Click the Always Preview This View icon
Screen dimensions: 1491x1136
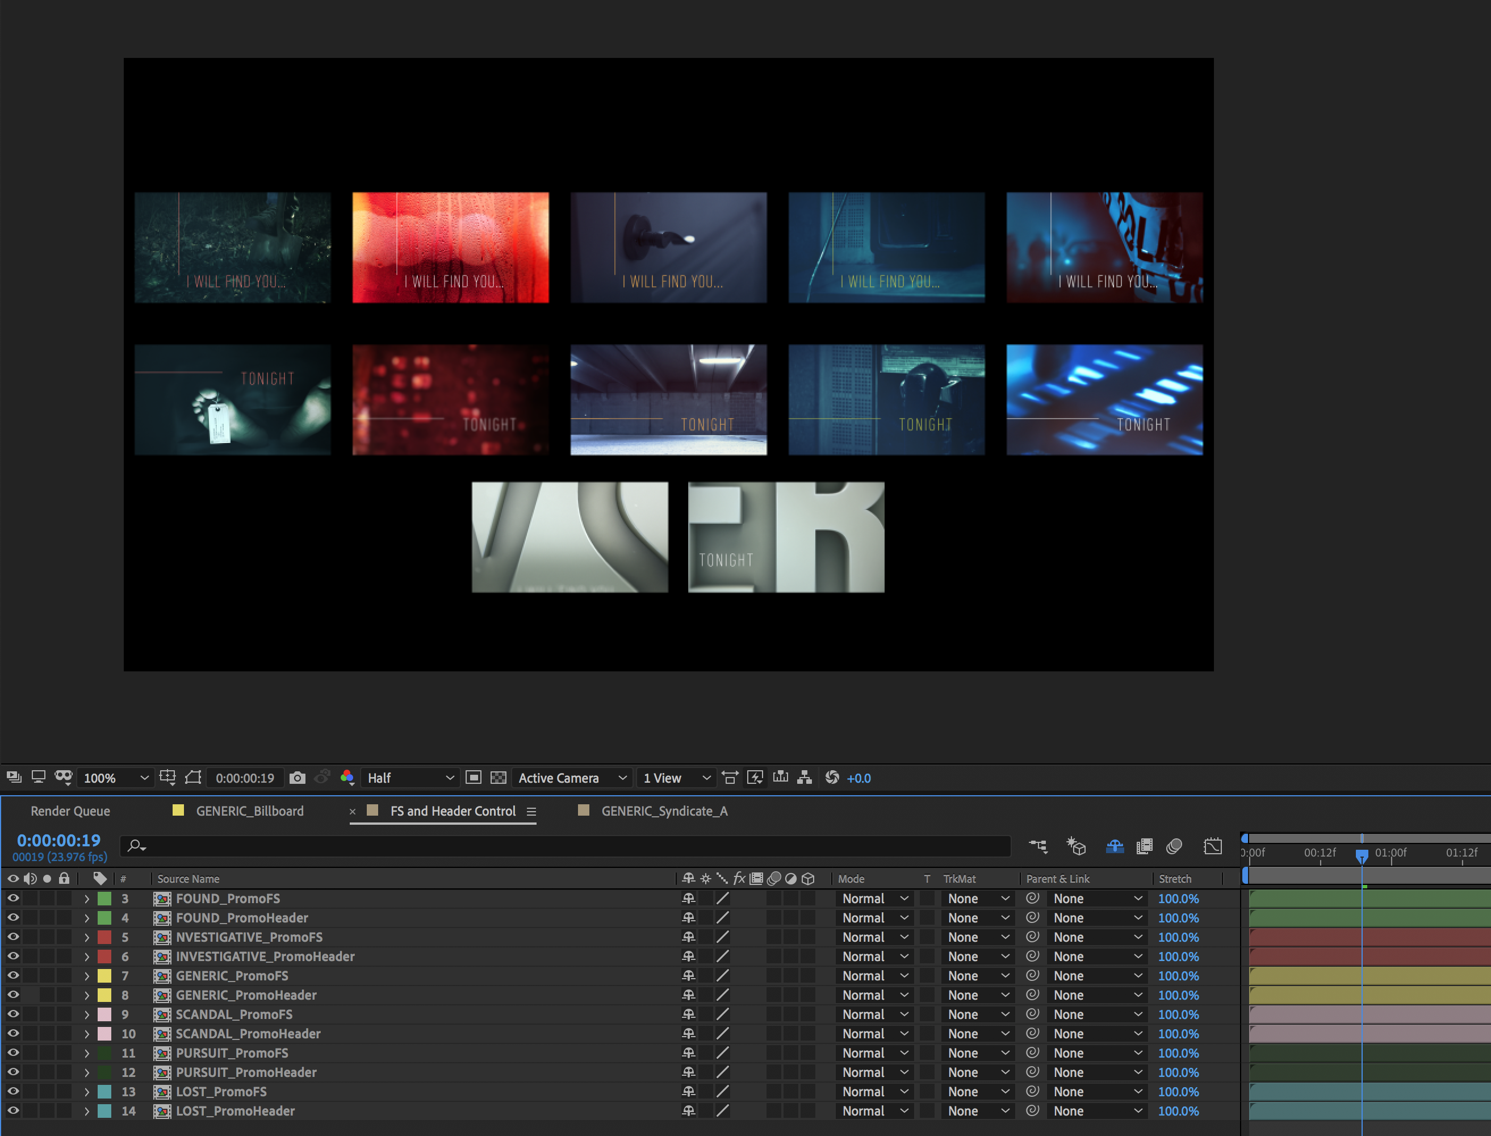[x=14, y=778]
